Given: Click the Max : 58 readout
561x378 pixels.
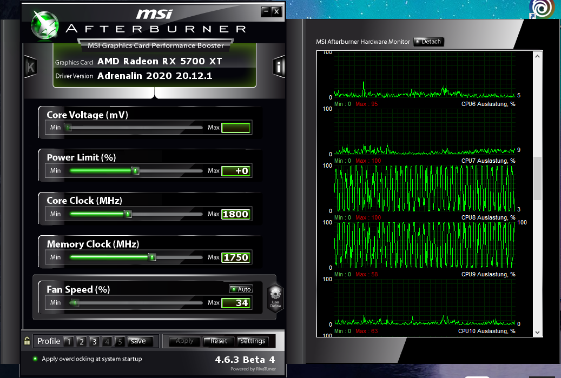Looking at the screenshot, I should click(367, 275).
